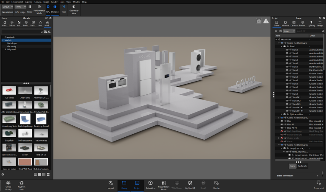Open the Render dialog
326x192 pixels.
click(x=216, y=183)
